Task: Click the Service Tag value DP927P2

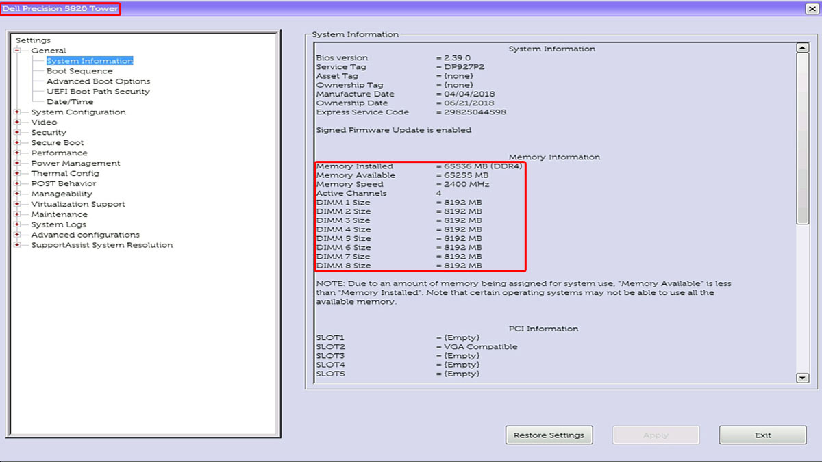Action: coord(464,67)
